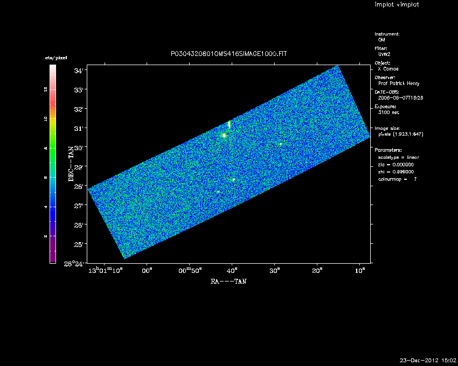The image size is (458, 366).
Task: Click the colorbar tick label '6'
Action: pyautogui.click(x=46, y=178)
